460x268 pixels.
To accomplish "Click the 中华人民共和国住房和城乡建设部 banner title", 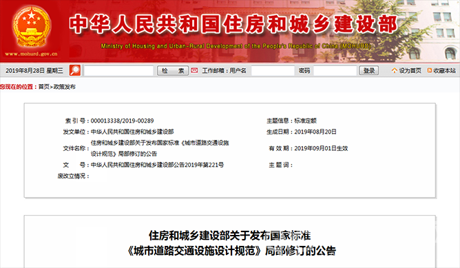I will (233, 24).
